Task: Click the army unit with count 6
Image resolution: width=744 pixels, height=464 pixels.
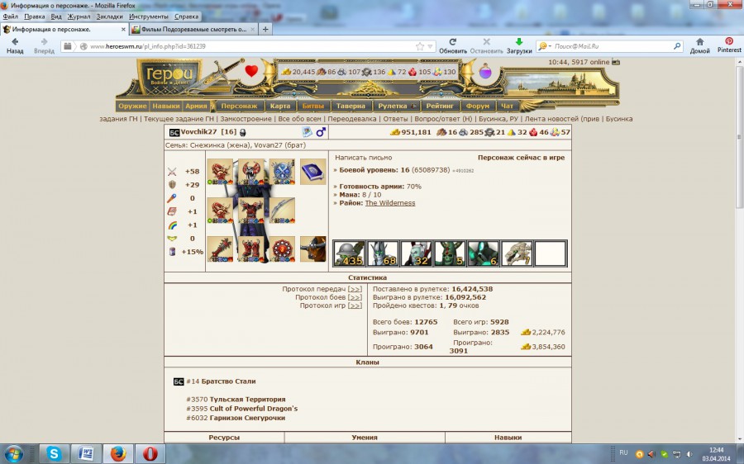Action: (483, 253)
